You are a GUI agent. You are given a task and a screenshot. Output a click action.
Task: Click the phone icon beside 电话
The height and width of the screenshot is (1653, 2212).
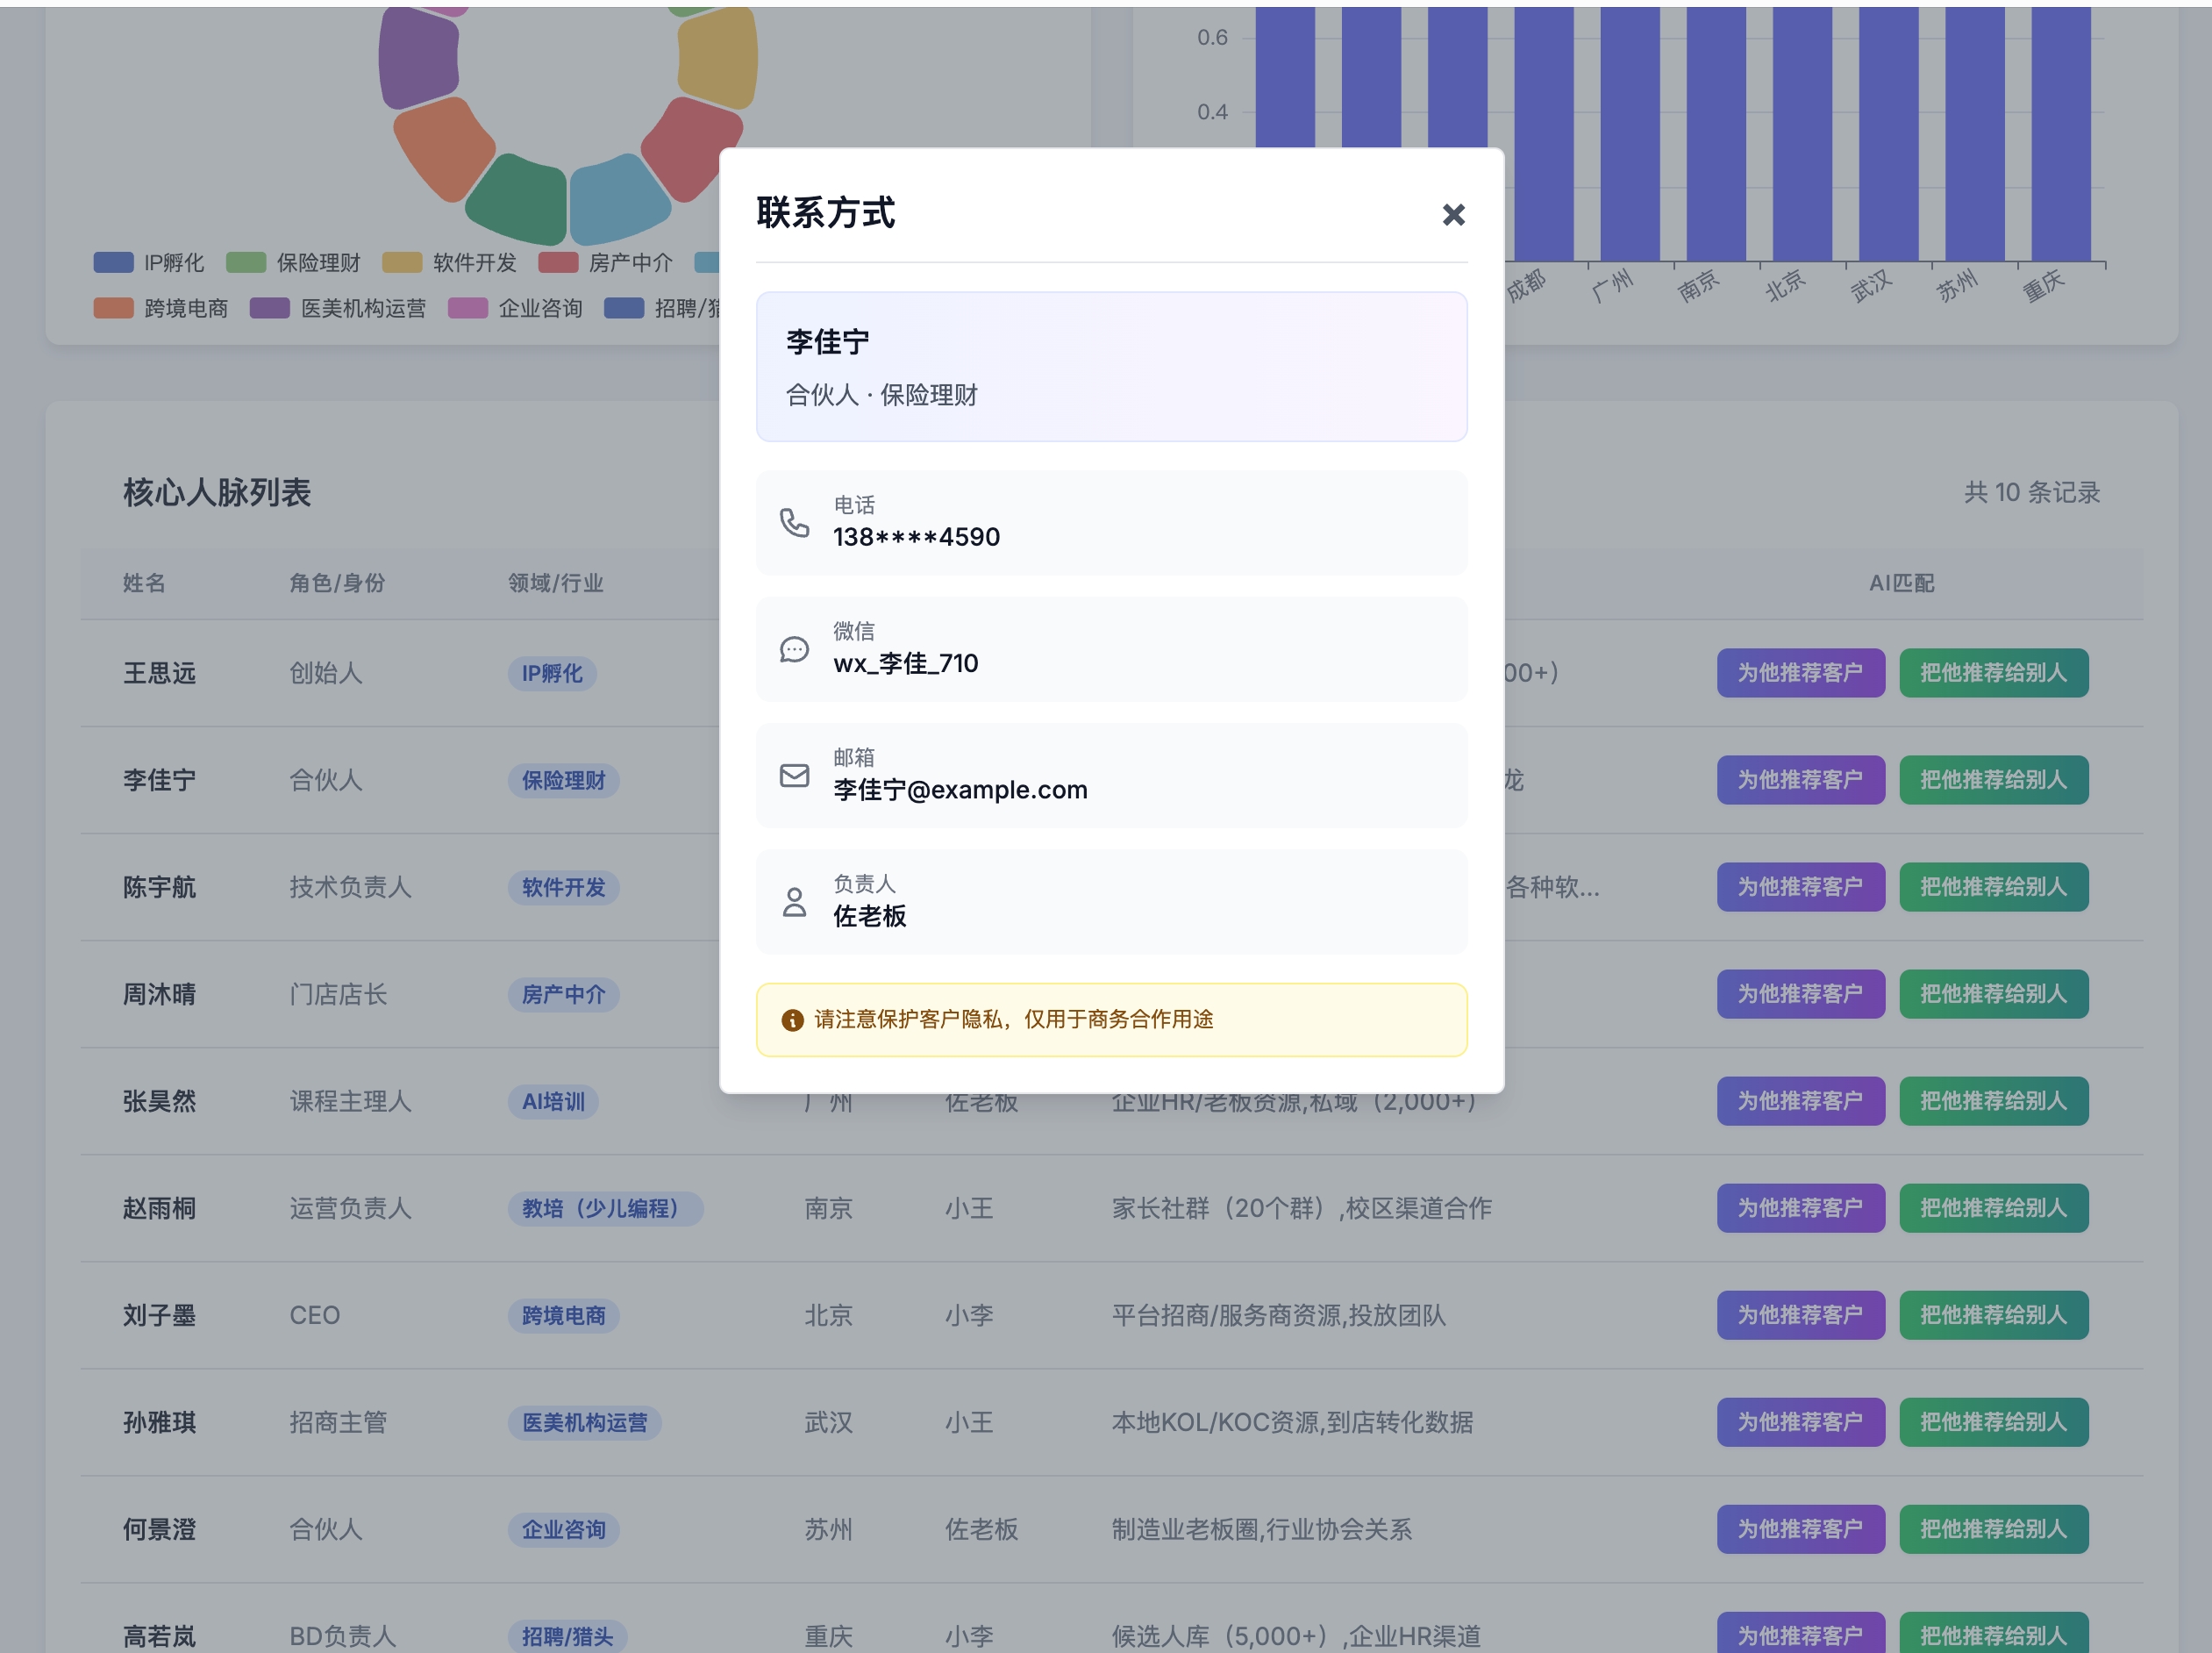(x=794, y=522)
